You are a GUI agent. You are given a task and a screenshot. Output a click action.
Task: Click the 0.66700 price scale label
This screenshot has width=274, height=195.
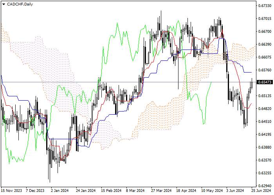tap(265, 31)
